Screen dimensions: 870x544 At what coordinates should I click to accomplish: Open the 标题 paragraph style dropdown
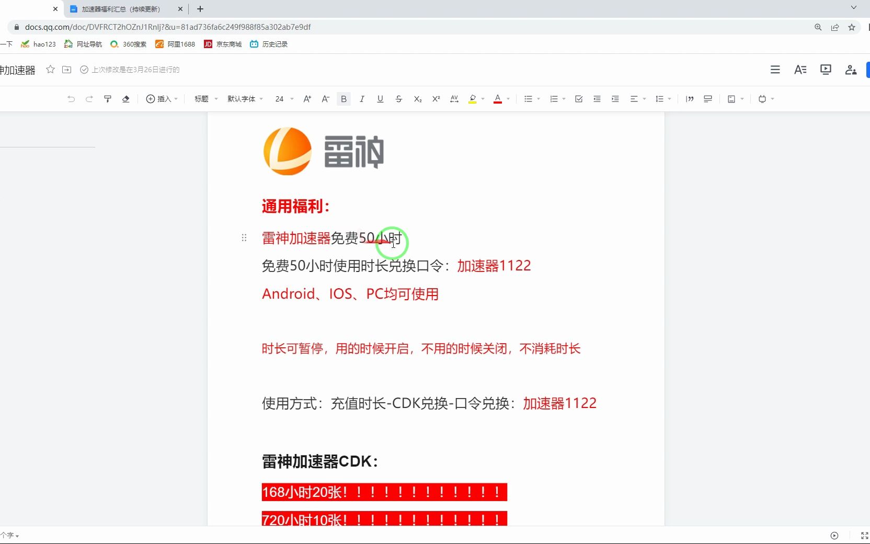(x=206, y=99)
